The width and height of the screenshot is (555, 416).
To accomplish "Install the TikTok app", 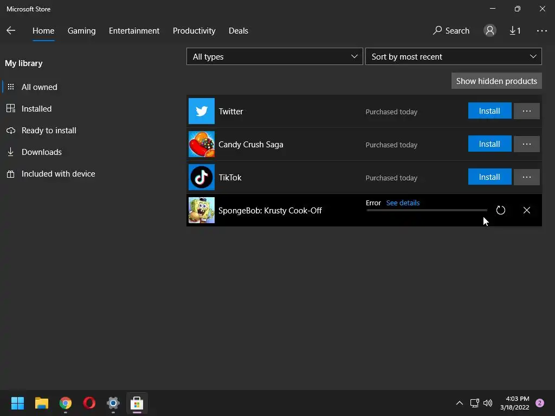I will point(489,177).
